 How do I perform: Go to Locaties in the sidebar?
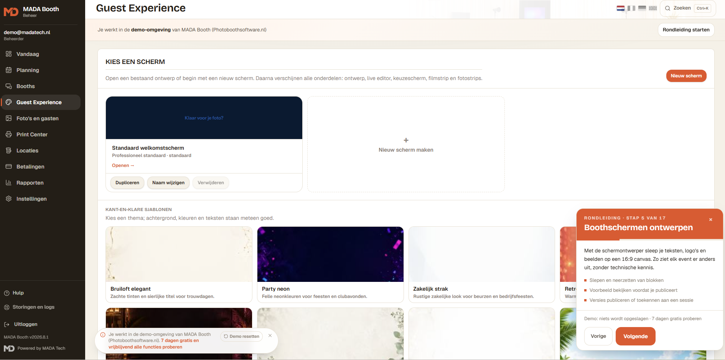(x=40, y=151)
